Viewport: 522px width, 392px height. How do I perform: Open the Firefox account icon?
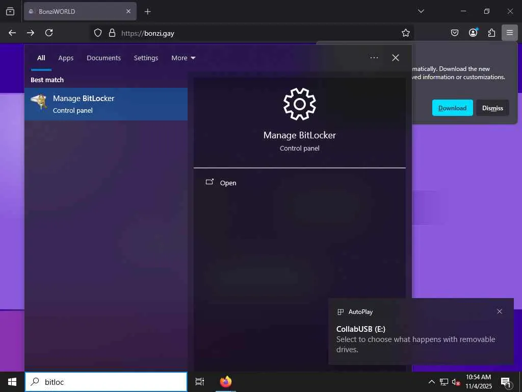[x=473, y=33]
